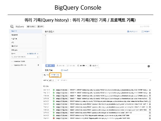Switch to the Personal history tab
Screen dimensions: 161x121
46,75
